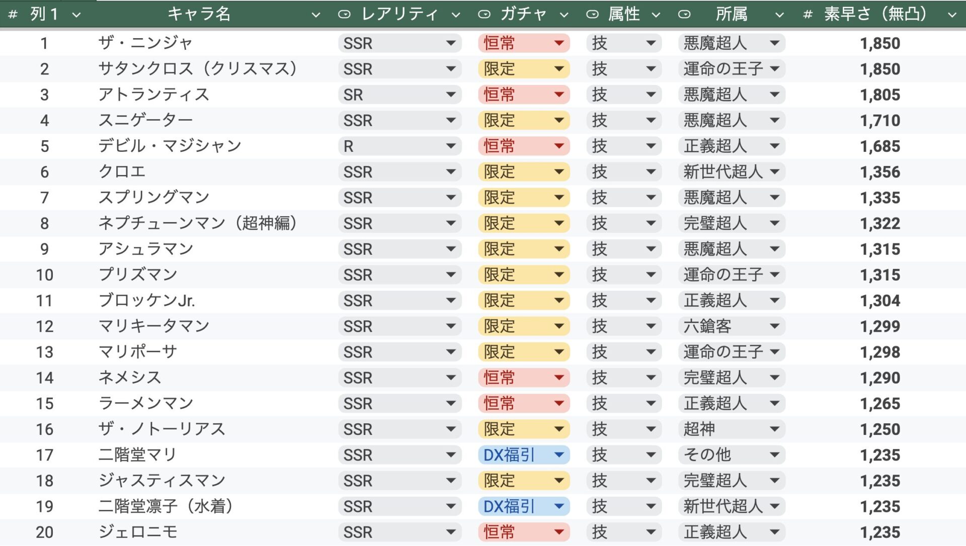Viewport: 966px width, 546px height.
Task: Open 技 attribute dropdown for ジェロニモ
Action: pyautogui.click(x=651, y=532)
